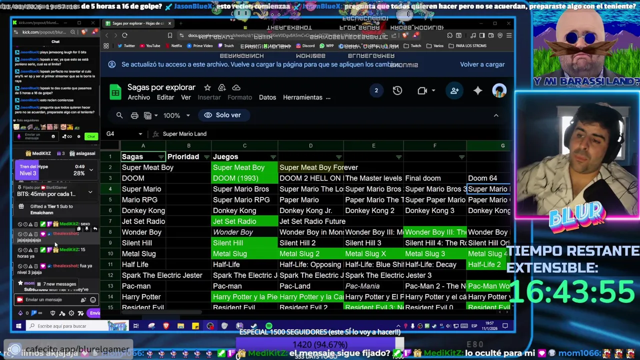
Task: Open Spotify from the Windows taskbar
Action: tap(269, 326)
